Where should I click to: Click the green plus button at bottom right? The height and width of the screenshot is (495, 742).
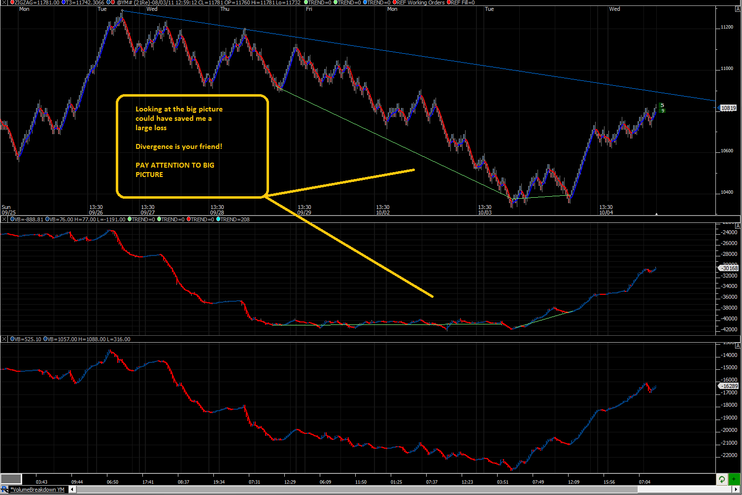click(734, 479)
